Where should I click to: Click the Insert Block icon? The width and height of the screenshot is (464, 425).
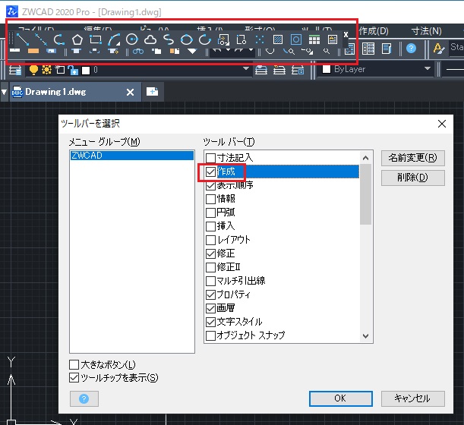point(223,39)
